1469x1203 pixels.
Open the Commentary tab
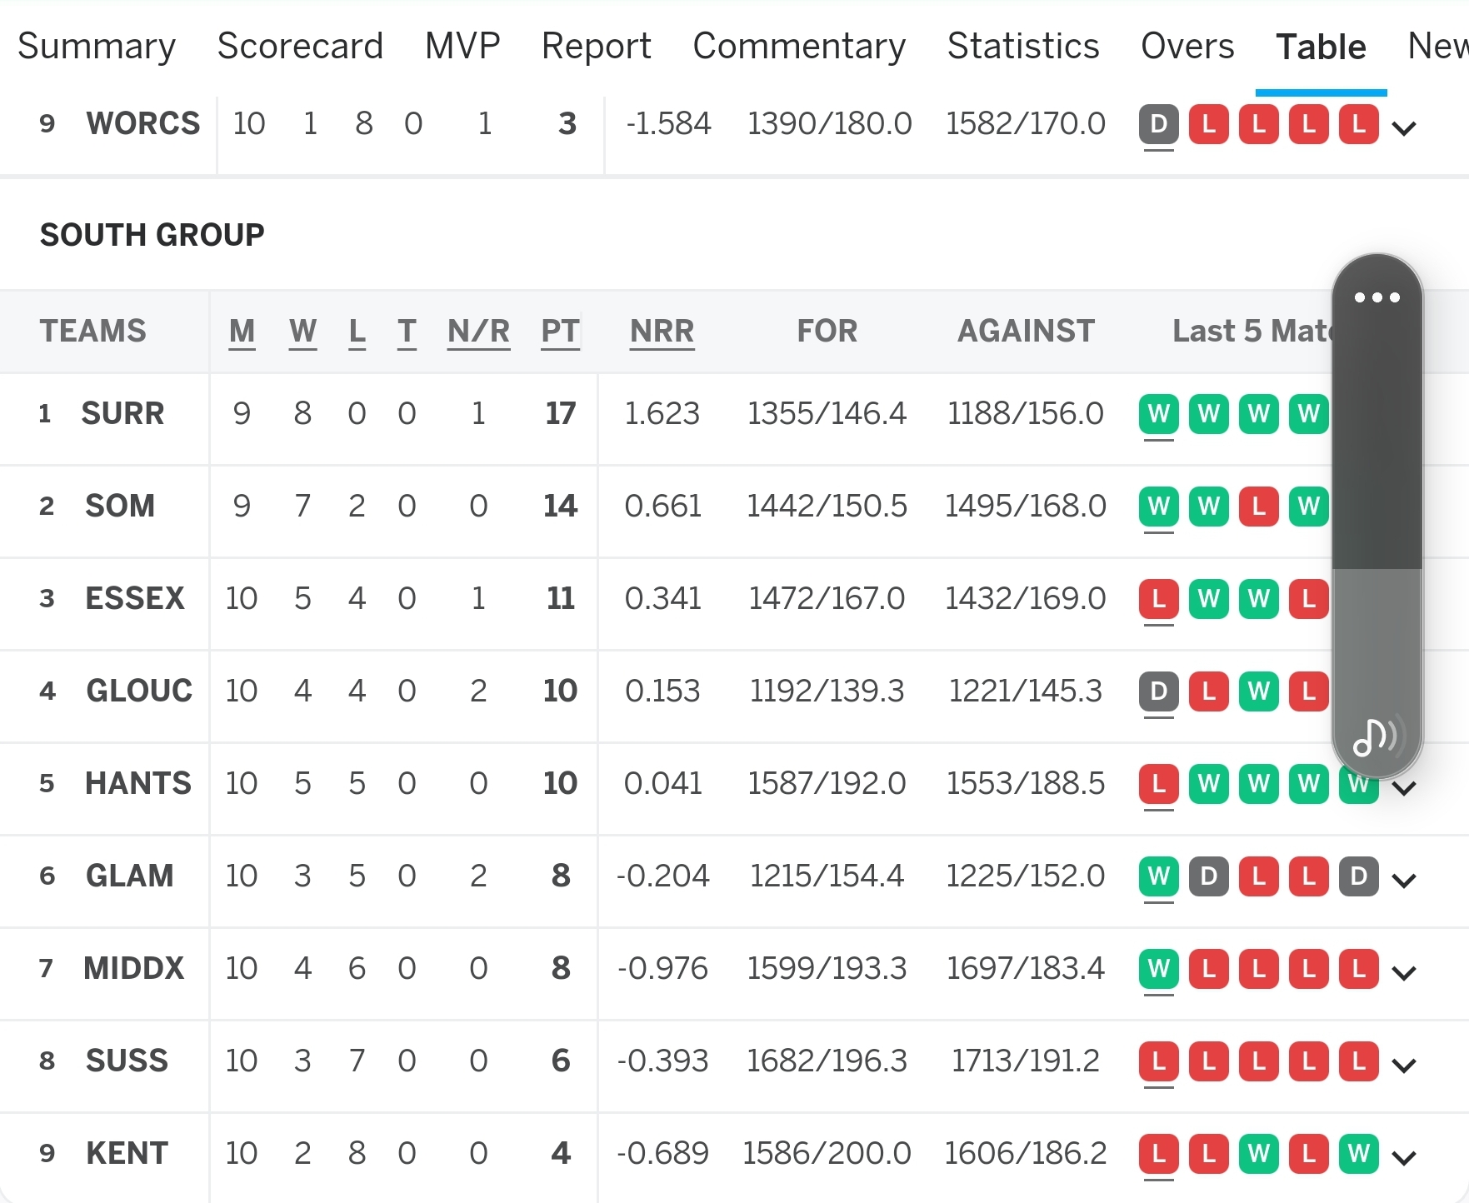click(x=799, y=46)
